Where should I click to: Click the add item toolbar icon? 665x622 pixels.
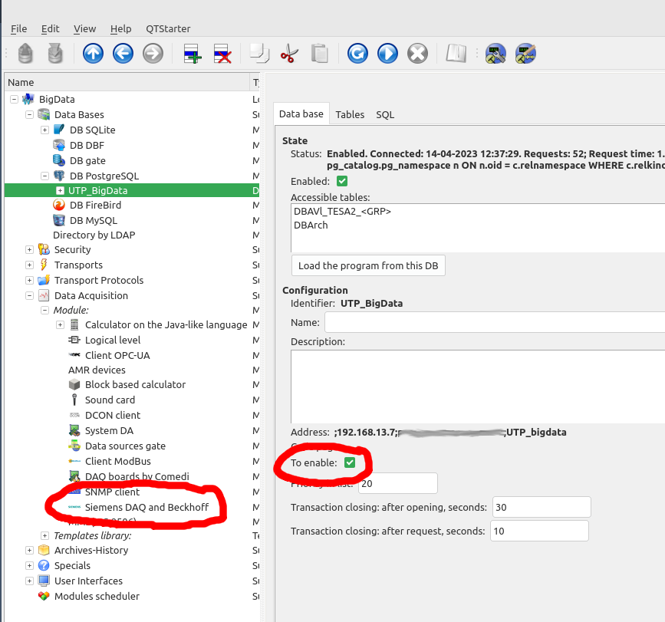tap(193, 54)
